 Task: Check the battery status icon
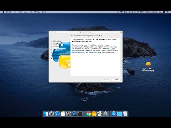tap(126, 12)
